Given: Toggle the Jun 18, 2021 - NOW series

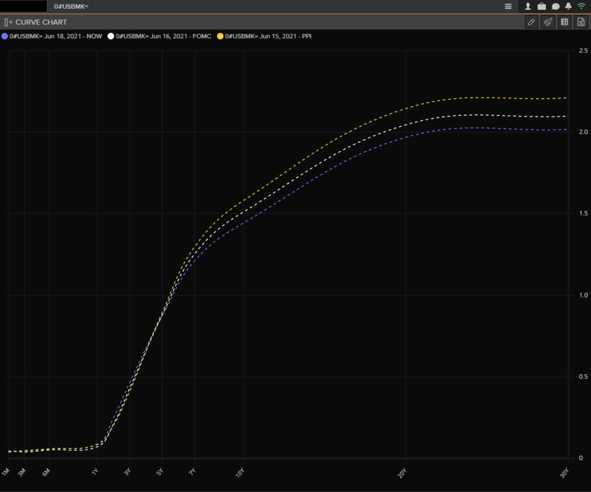Looking at the screenshot, I should pos(56,36).
